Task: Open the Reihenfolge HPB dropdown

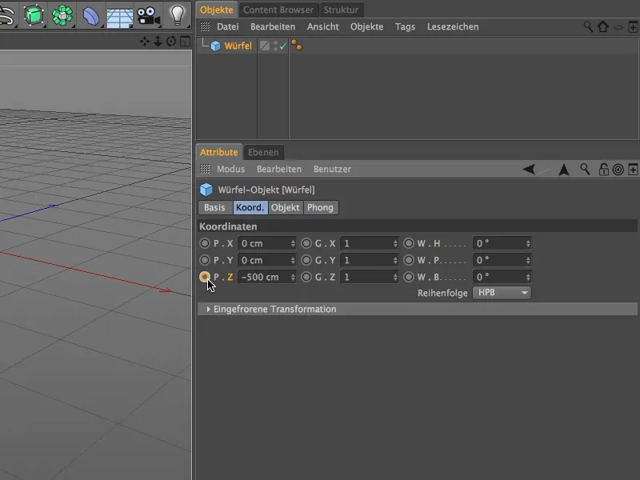Action: [502, 293]
